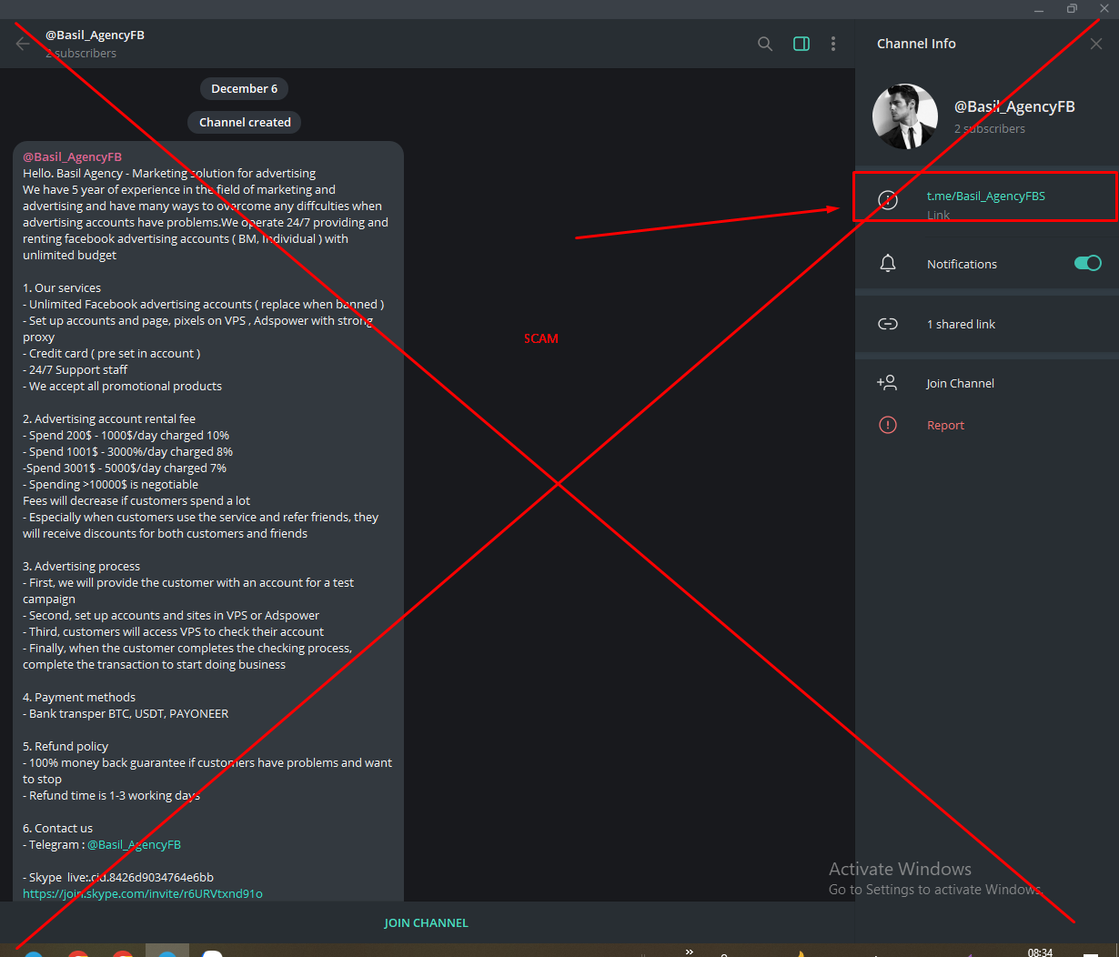Click the '3. Advertising process' line

81,566
